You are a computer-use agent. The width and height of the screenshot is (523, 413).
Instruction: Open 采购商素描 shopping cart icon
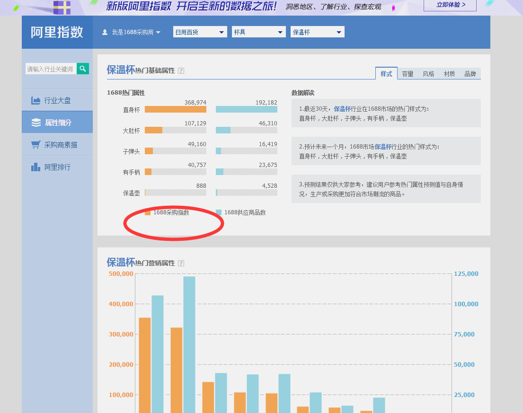coord(35,145)
